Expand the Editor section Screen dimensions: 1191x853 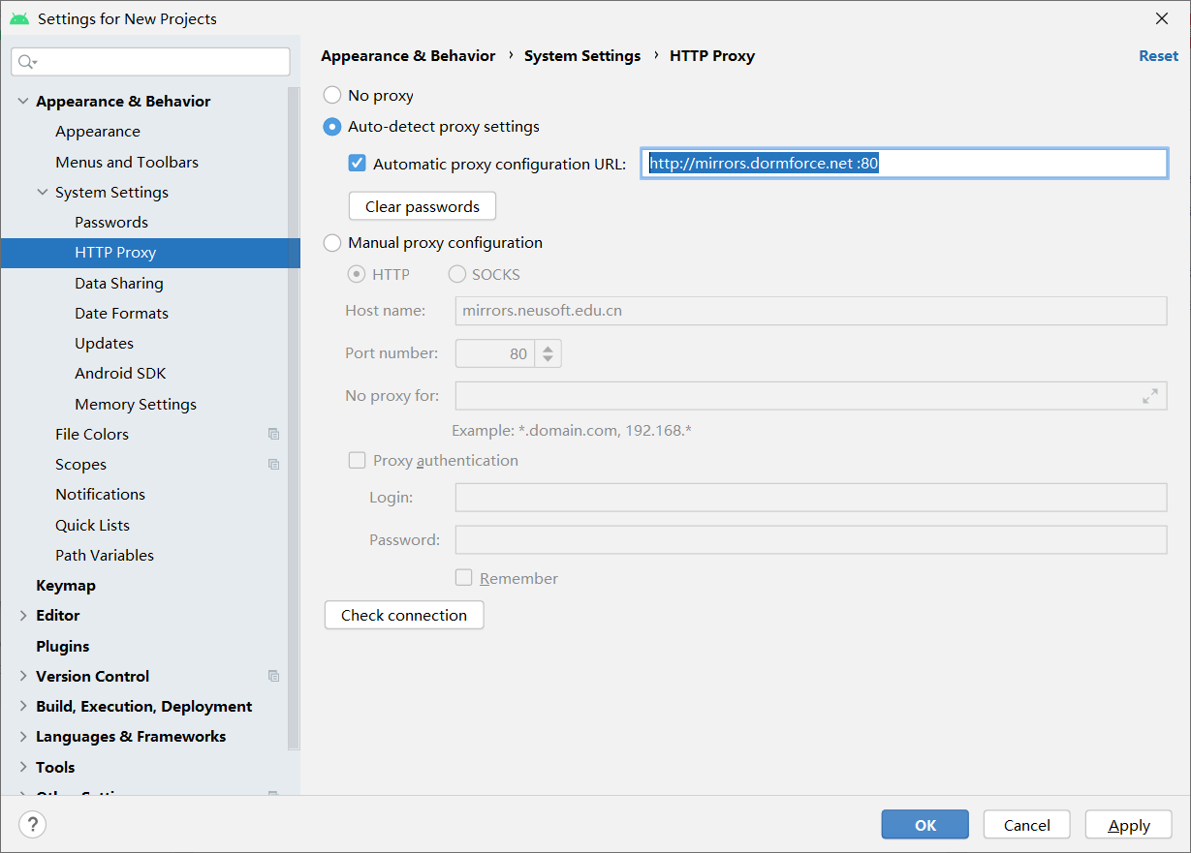pyautogui.click(x=23, y=616)
